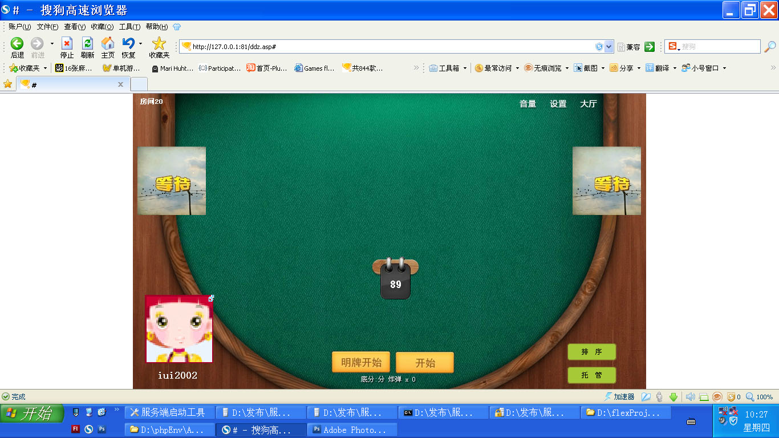Switch to the 服务端启动工具 taskbar window

pyautogui.click(x=171, y=412)
